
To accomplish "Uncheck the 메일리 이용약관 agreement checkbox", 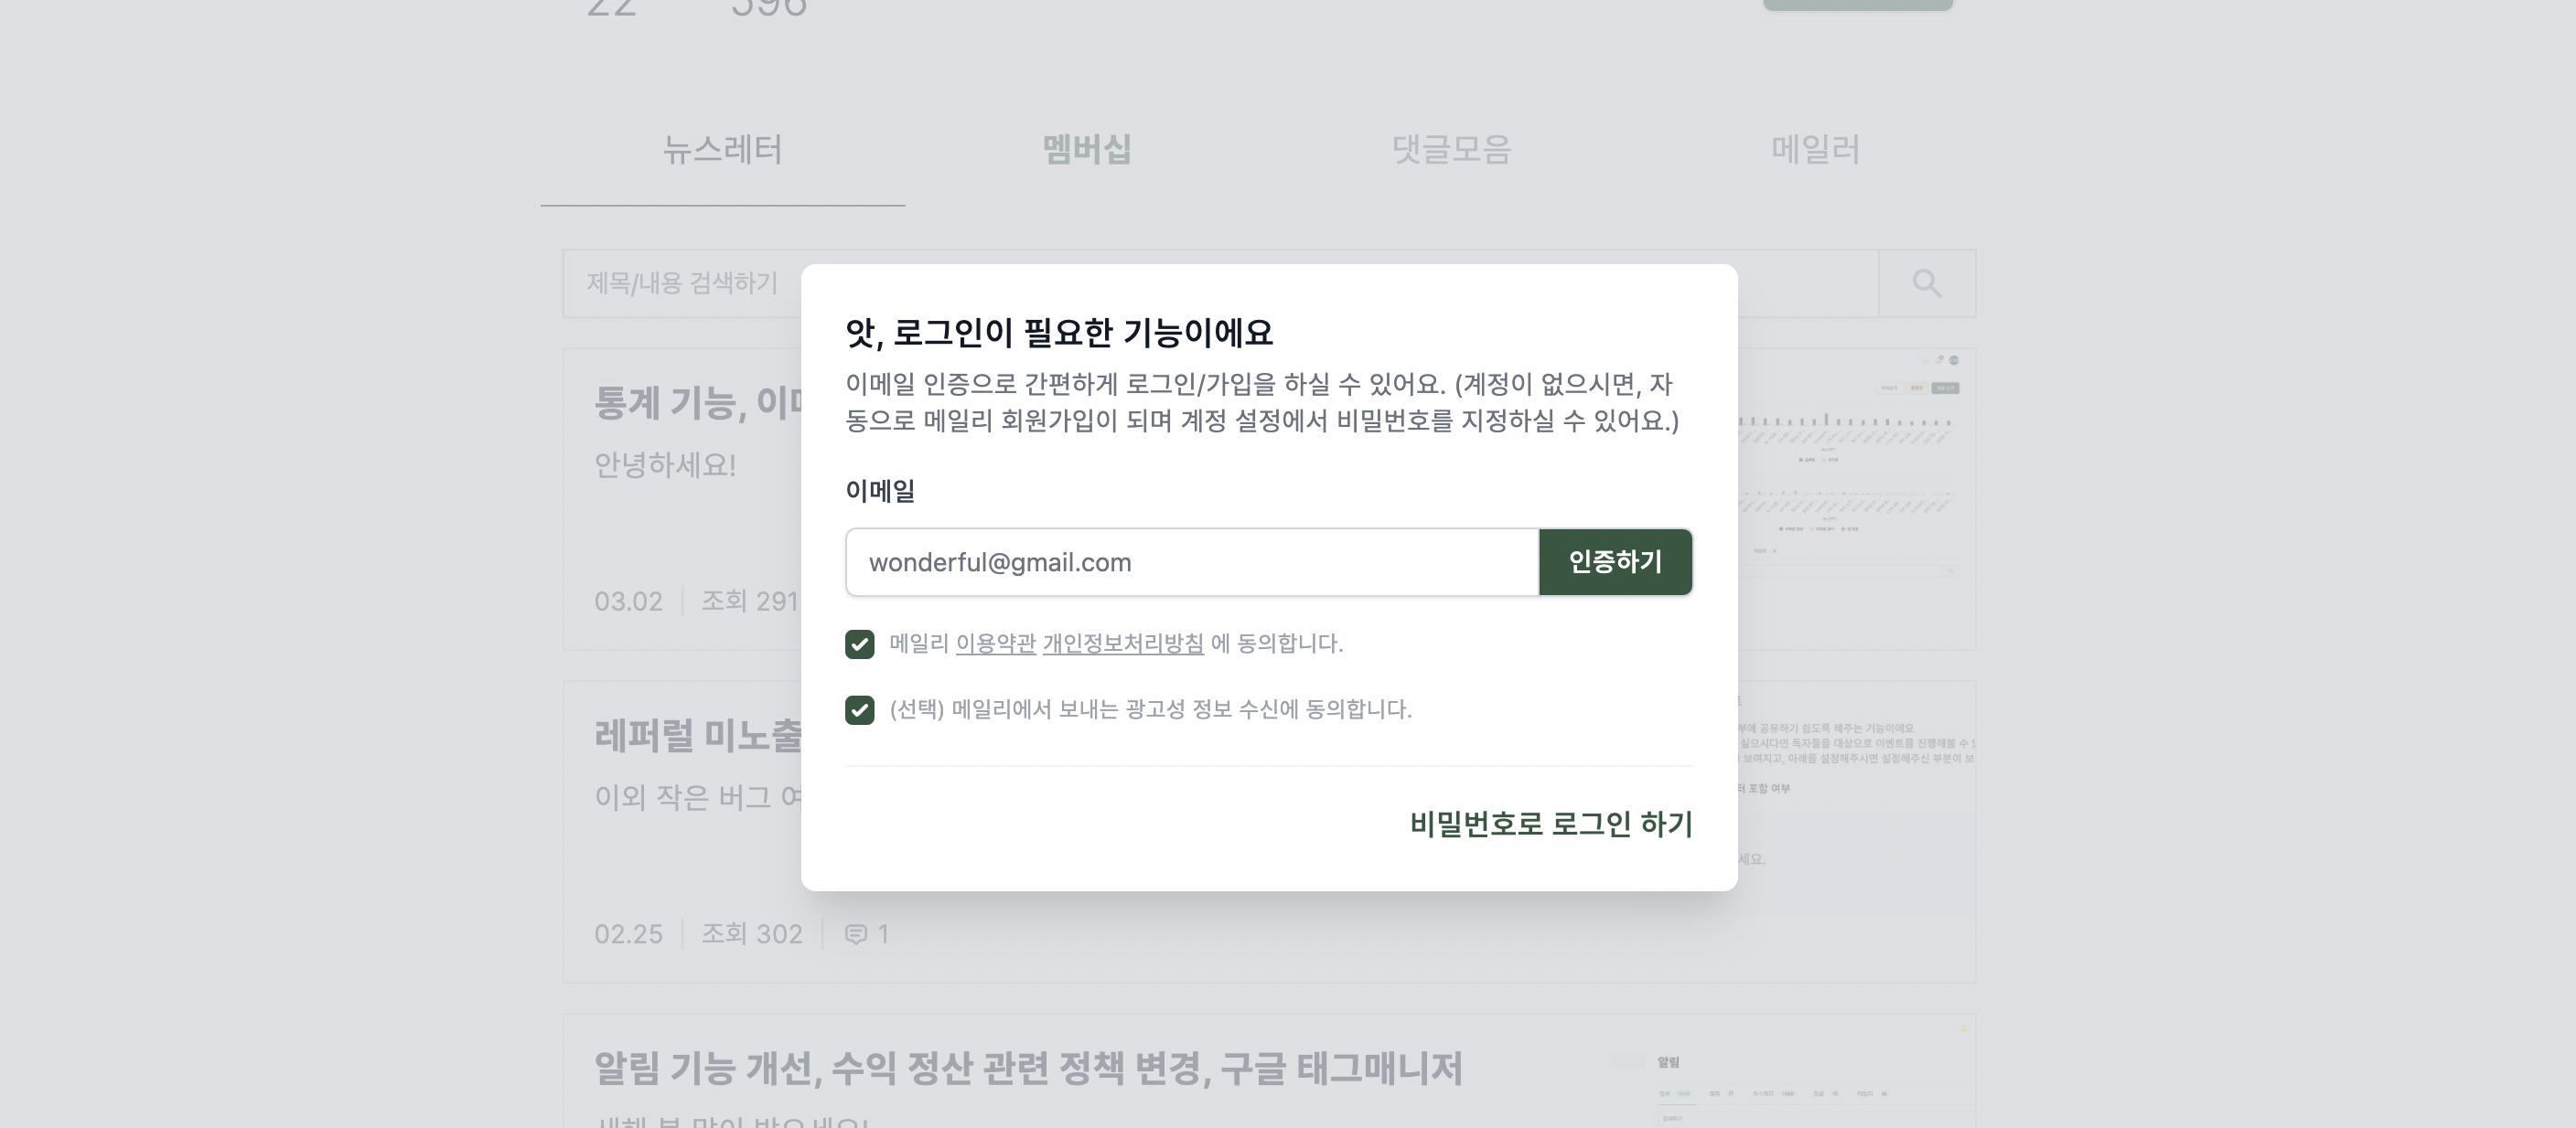I will (x=860, y=644).
